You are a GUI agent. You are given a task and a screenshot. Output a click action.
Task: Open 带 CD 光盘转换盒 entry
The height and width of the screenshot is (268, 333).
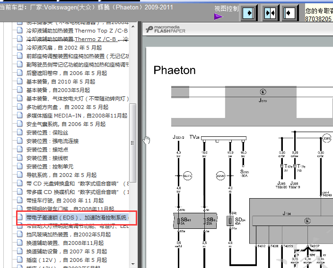[x=78, y=184]
